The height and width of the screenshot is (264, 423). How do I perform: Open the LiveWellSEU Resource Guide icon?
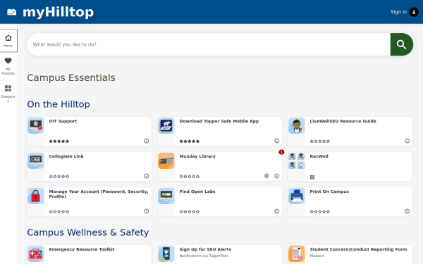297,125
